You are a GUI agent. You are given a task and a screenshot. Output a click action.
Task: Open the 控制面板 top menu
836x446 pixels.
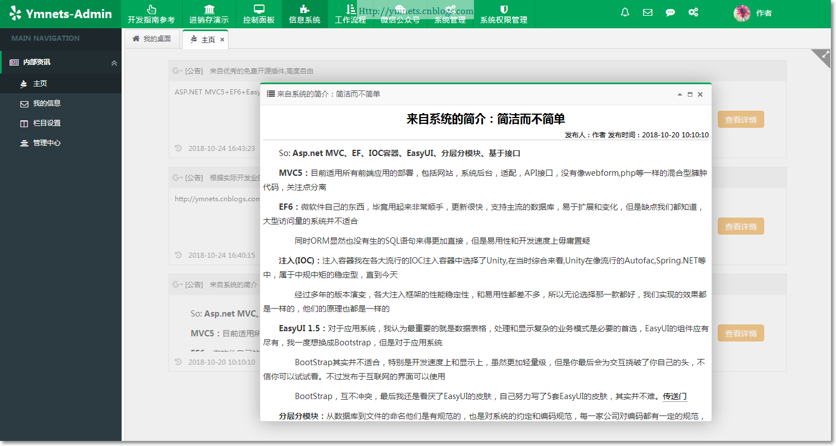pyautogui.click(x=258, y=14)
